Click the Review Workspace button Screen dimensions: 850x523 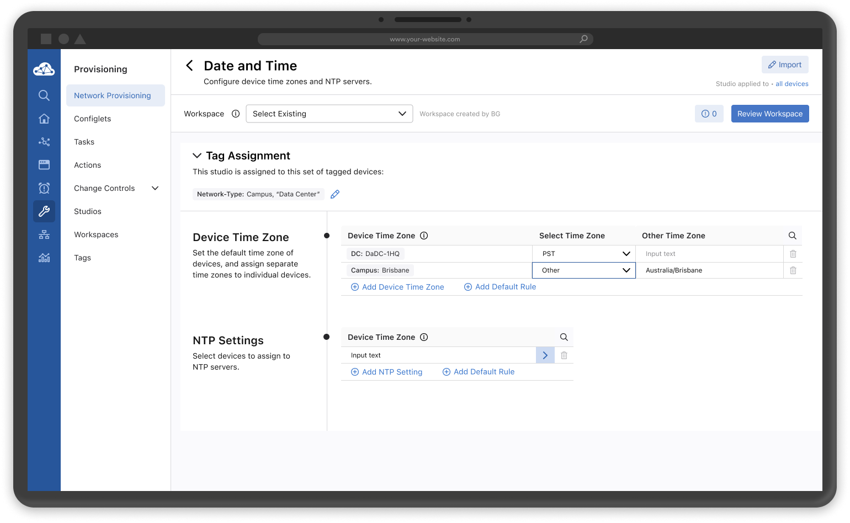770,114
